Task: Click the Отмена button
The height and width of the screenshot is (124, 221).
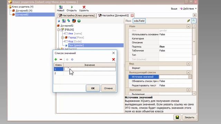Action: point(108,88)
